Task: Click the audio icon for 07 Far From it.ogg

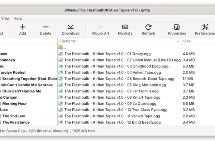Action: 61,91
